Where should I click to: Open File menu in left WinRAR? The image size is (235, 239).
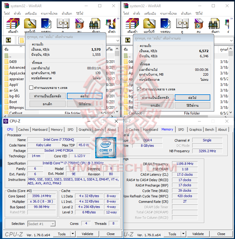tap(7, 14)
